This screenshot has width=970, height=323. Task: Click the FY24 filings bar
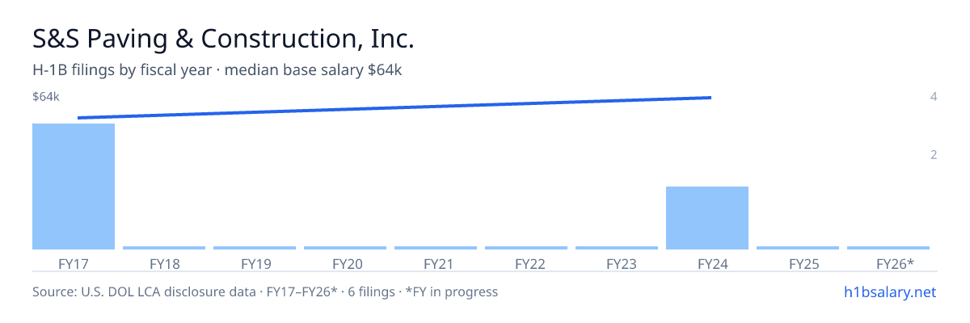click(x=707, y=218)
